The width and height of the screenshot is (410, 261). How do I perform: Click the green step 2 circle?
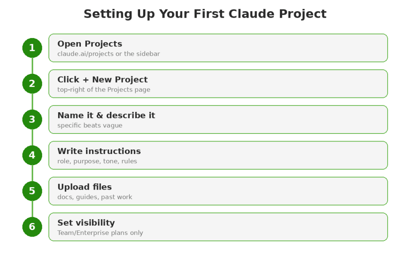point(32,84)
